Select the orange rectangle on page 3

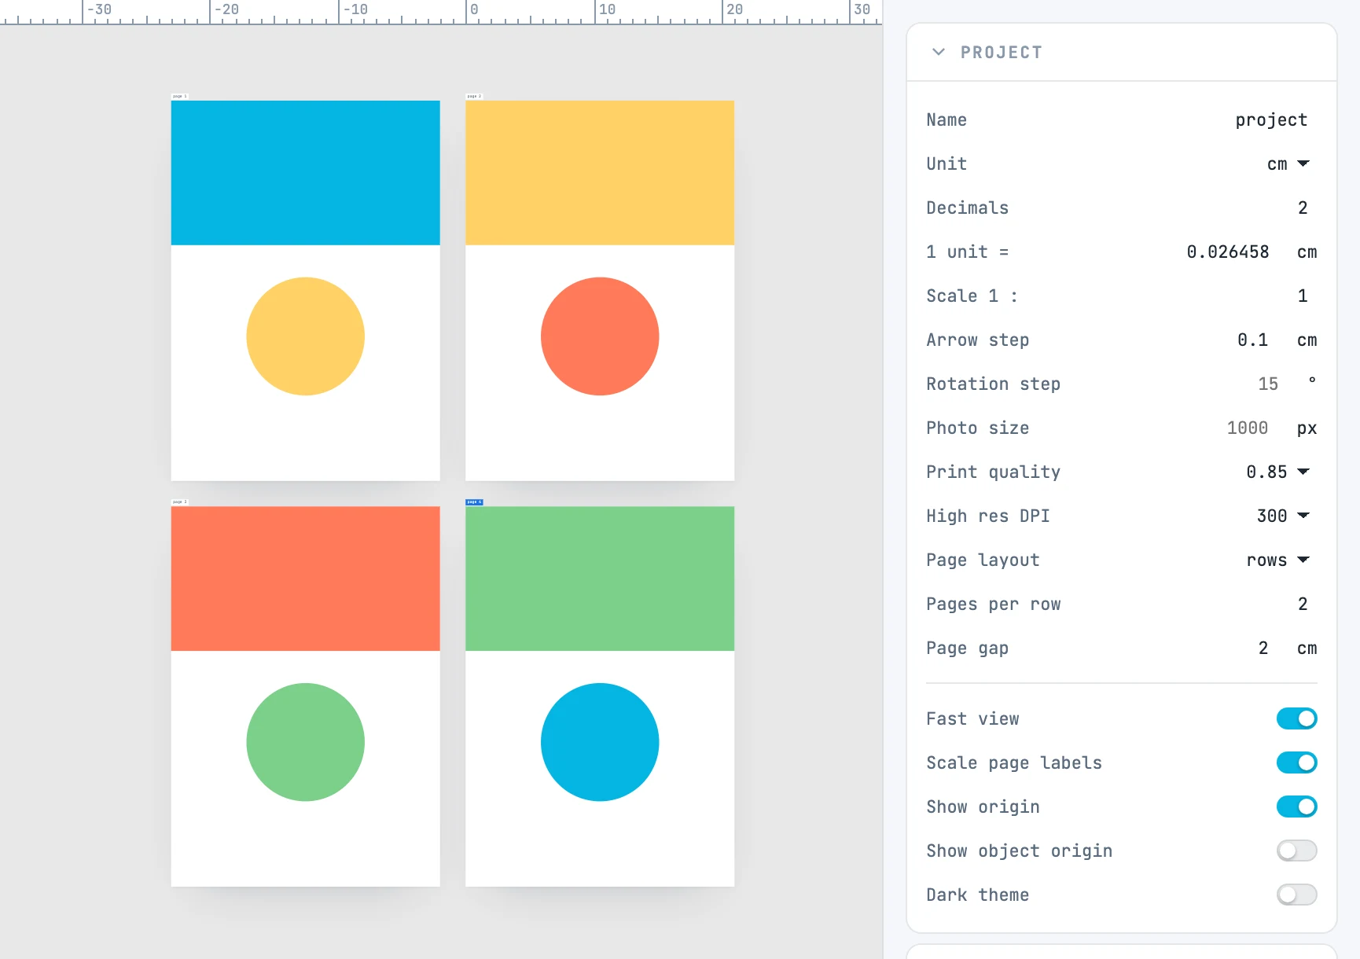coord(305,579)
